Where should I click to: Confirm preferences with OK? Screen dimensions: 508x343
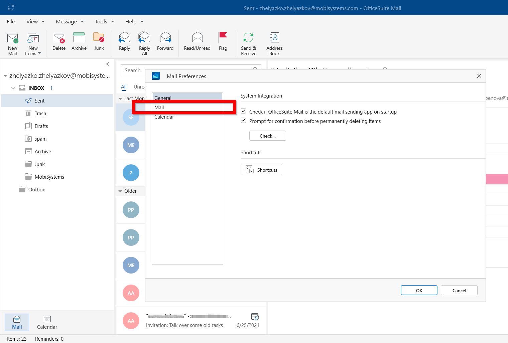(419, 290)
